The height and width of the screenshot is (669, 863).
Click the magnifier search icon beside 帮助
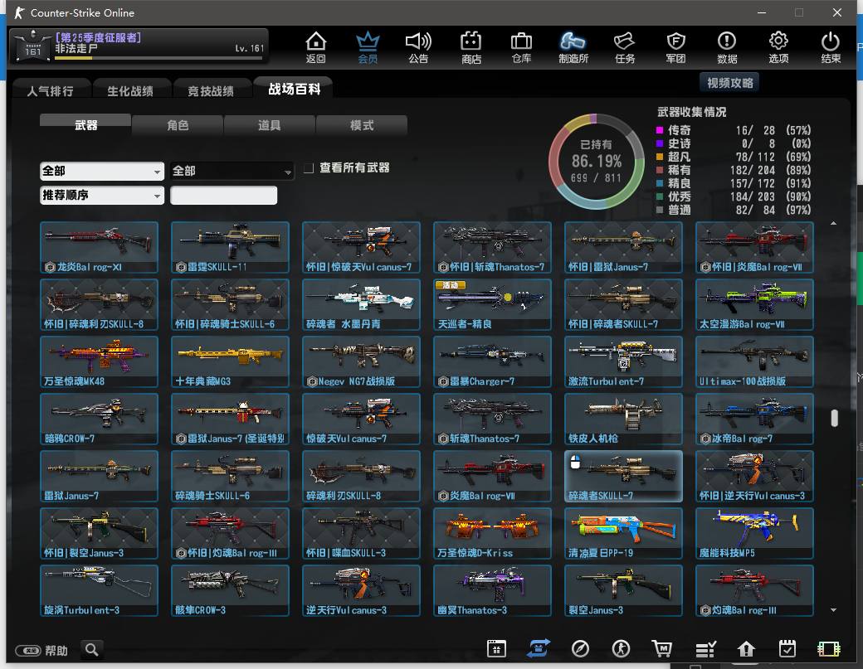point(92,650)
